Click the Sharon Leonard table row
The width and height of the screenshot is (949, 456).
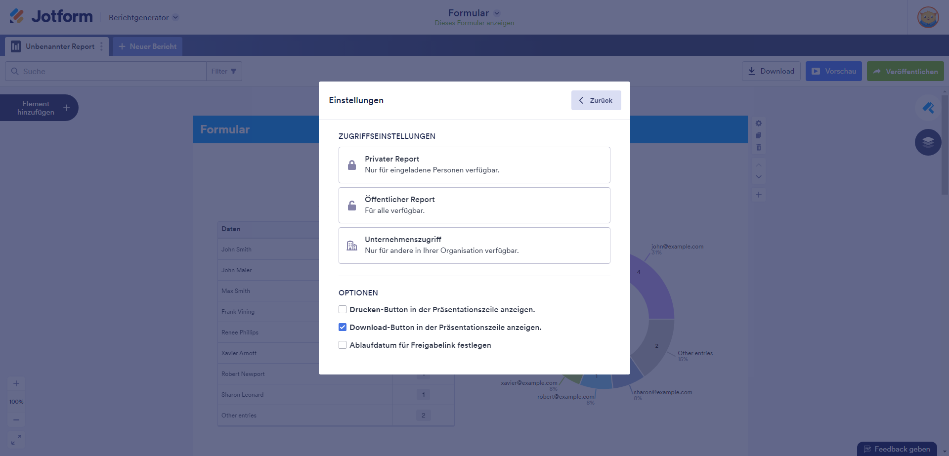pos(336,395)
